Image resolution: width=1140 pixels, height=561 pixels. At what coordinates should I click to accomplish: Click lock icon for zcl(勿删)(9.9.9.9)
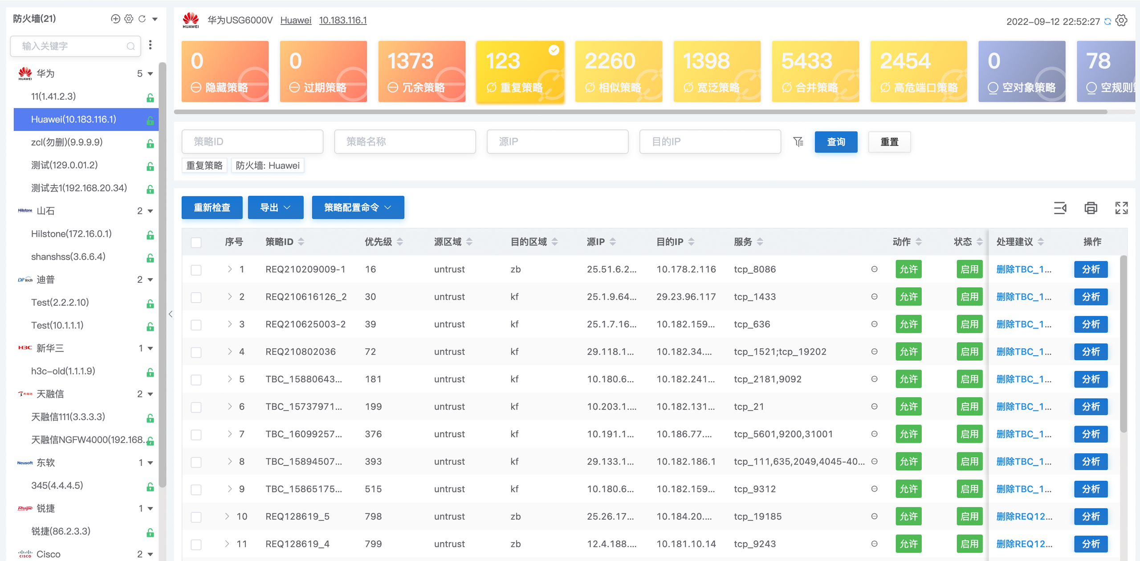pyautogui.click(x=151, y=143)
